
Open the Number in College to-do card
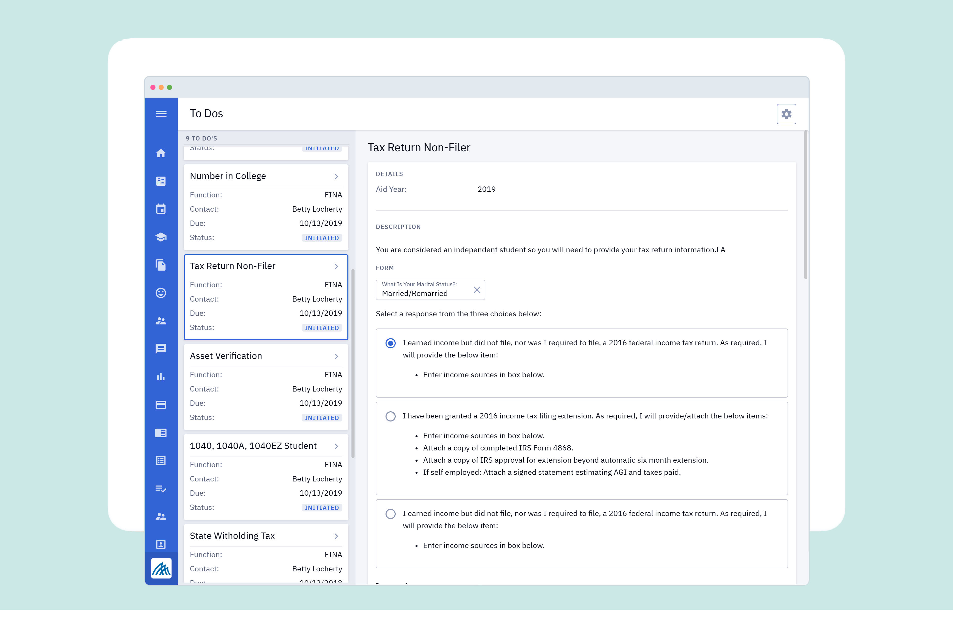(x=266, y=207)
